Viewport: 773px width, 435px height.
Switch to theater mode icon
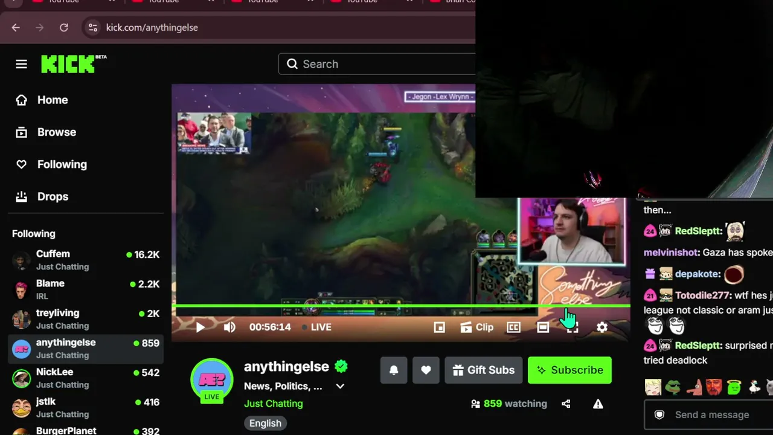[543, 327]
